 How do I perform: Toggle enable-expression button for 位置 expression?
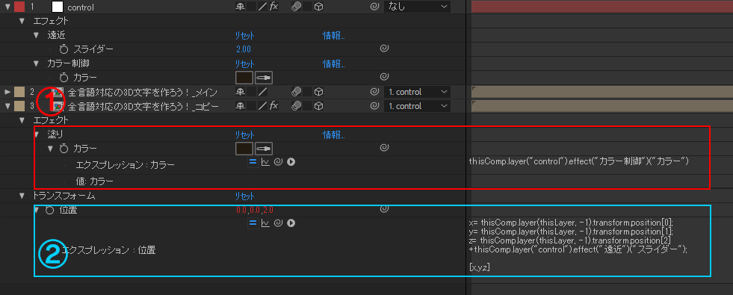253,223
